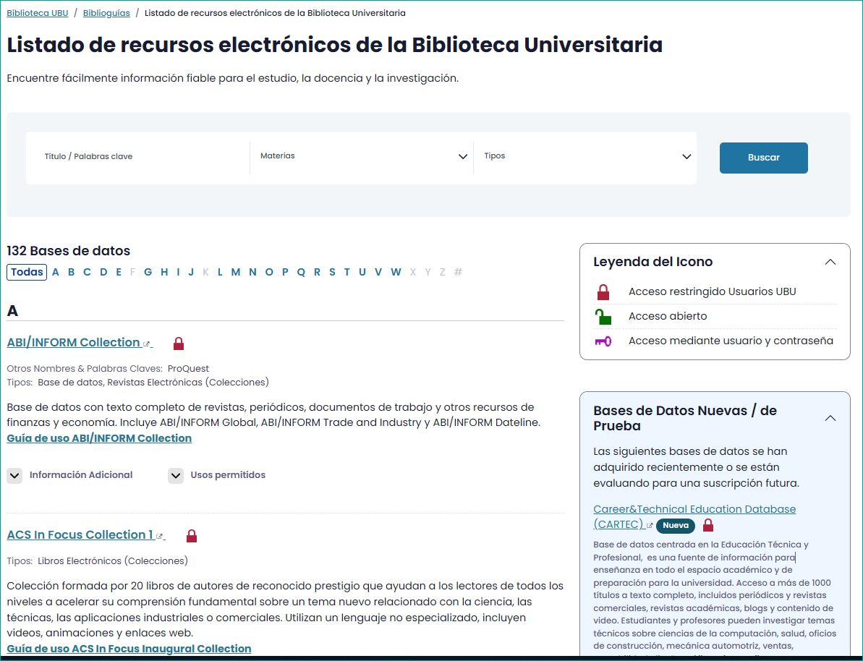Open the Tipos dropdown
This screenshot has width=863, height=661.
[584, 157]
